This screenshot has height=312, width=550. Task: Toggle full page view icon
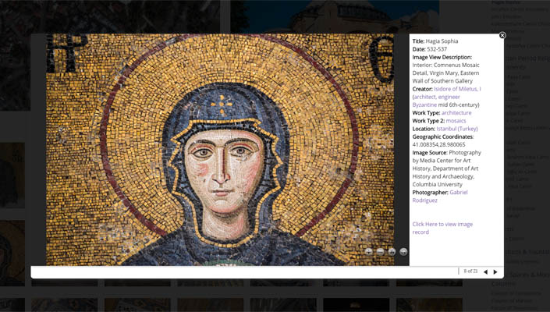point(403,252)
